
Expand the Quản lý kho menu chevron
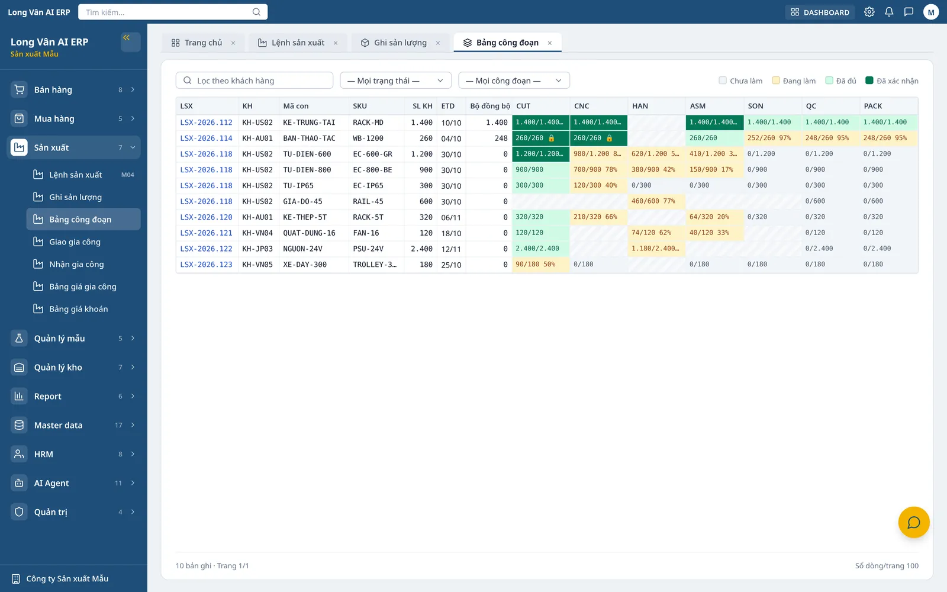pos(133,367)
